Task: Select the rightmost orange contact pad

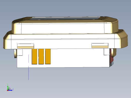Action: (48, 57)
